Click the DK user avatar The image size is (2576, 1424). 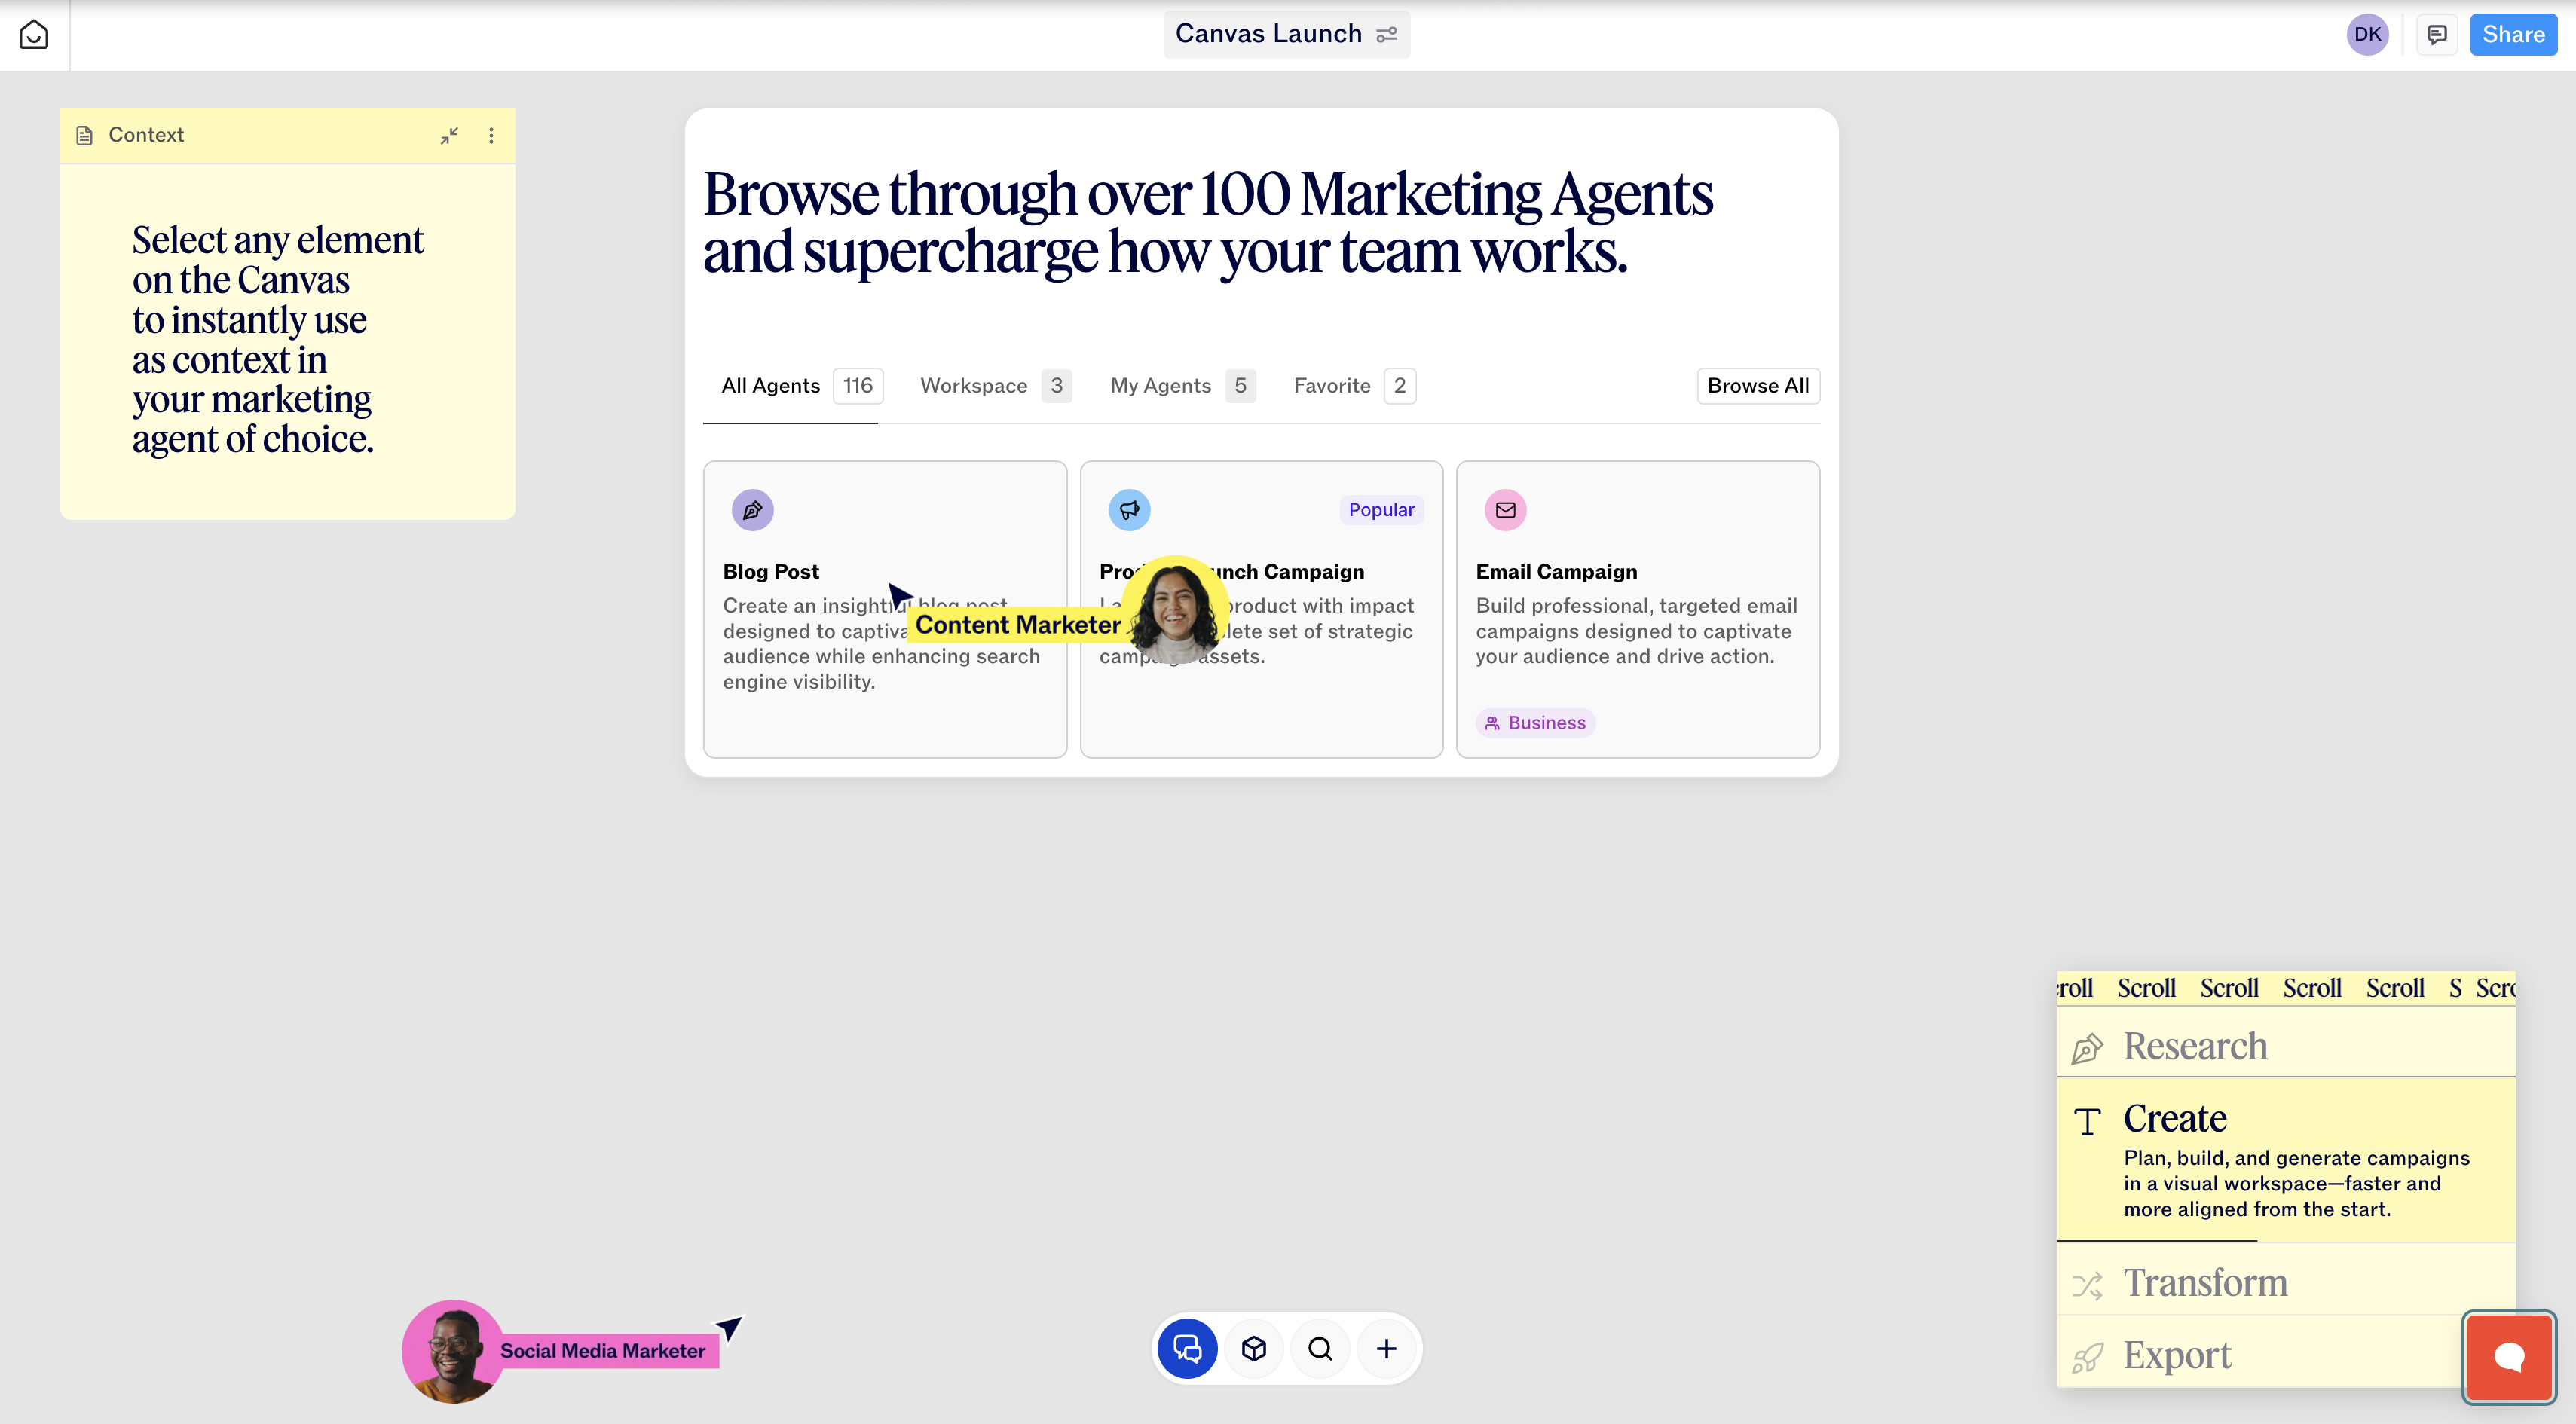pyautogui.click(x=2367, y=35)
